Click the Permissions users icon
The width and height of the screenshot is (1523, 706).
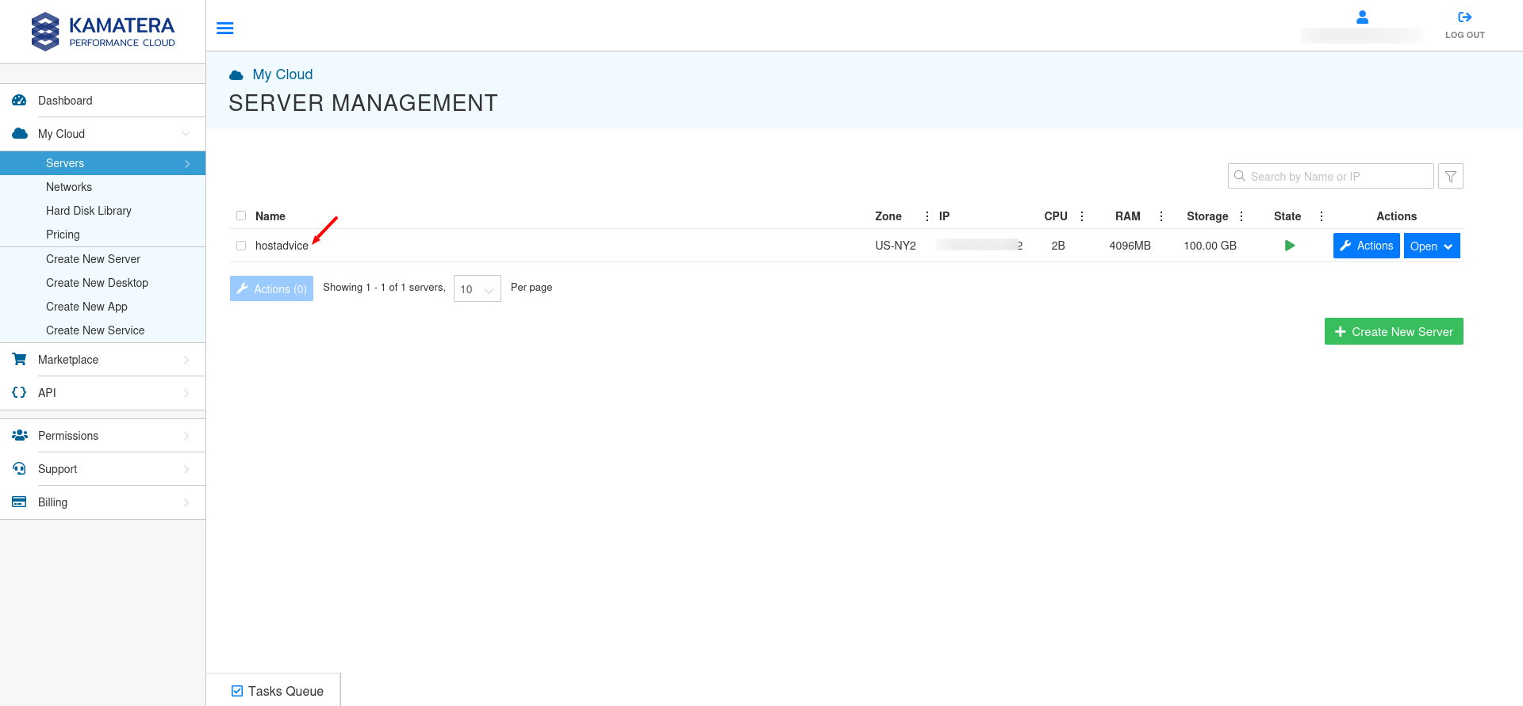coord(20,436)
